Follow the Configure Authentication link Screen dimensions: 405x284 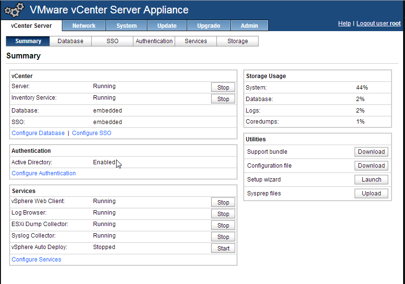pos(44,173)
